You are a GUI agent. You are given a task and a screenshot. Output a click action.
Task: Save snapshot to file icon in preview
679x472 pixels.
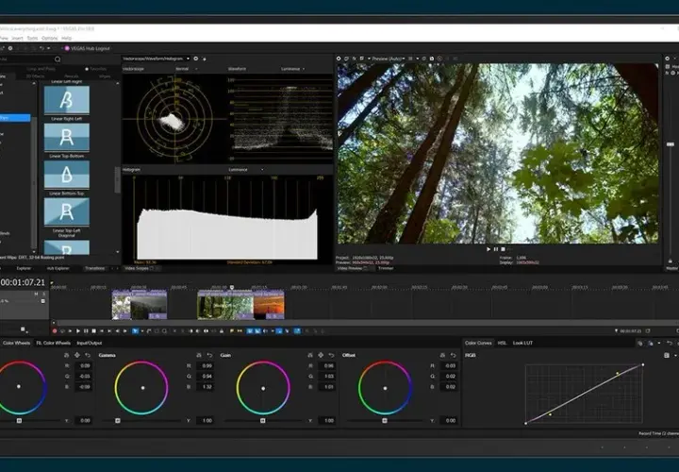point(432,59)
